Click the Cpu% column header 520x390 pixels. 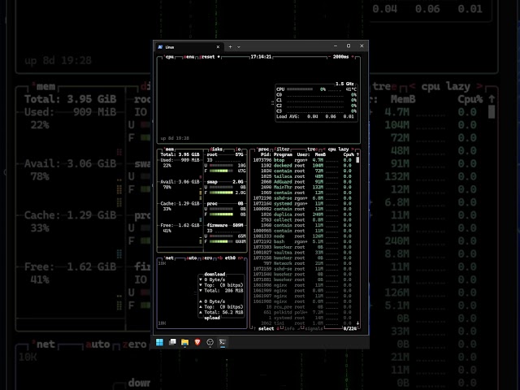coord(349,154)
